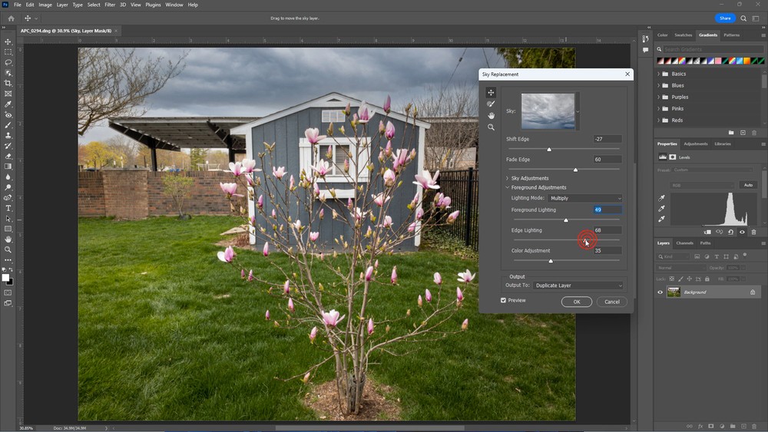This screenshot has height=432, width=768.
Task: Select the Spot Healing Brush tool
Action: tap(8, 115)
